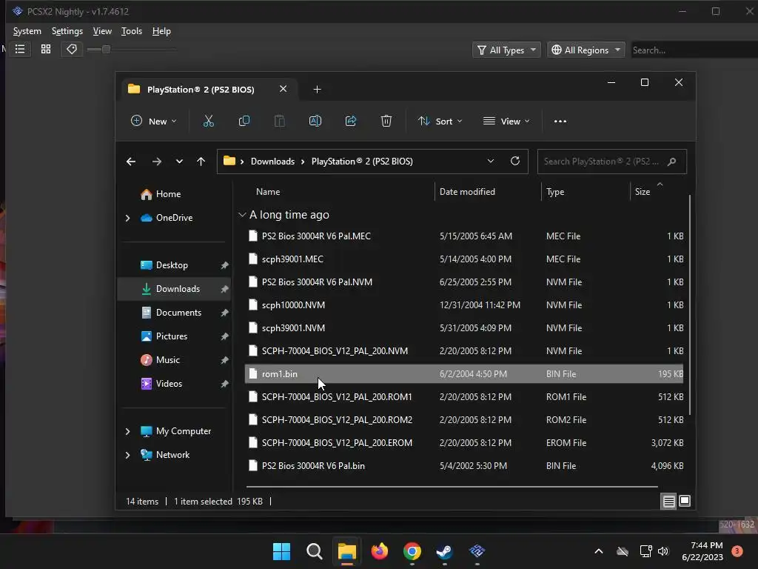Open Home in the navigation pane
Screen dimensions: 758x569
[168, 194]
